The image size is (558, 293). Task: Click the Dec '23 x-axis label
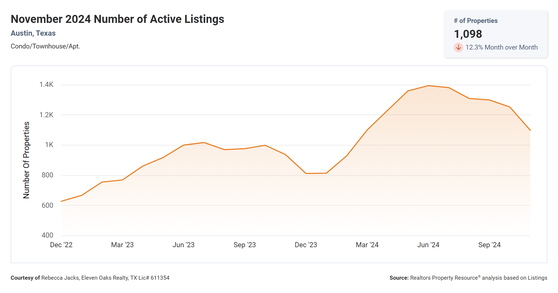(x=306, y=245)
